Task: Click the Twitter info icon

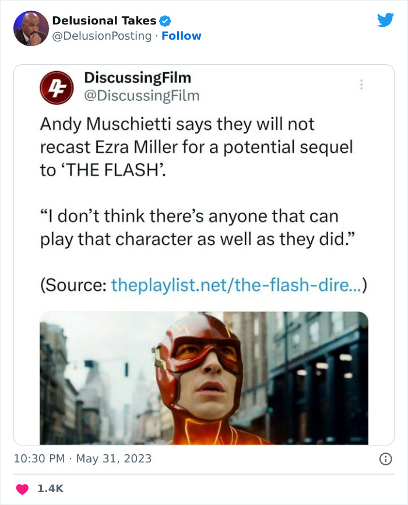Action: (385, 459)
